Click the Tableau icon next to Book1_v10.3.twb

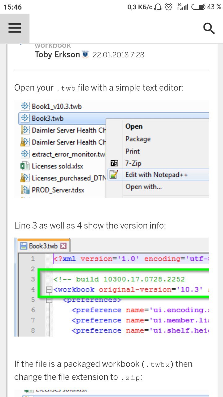(25, 106)
